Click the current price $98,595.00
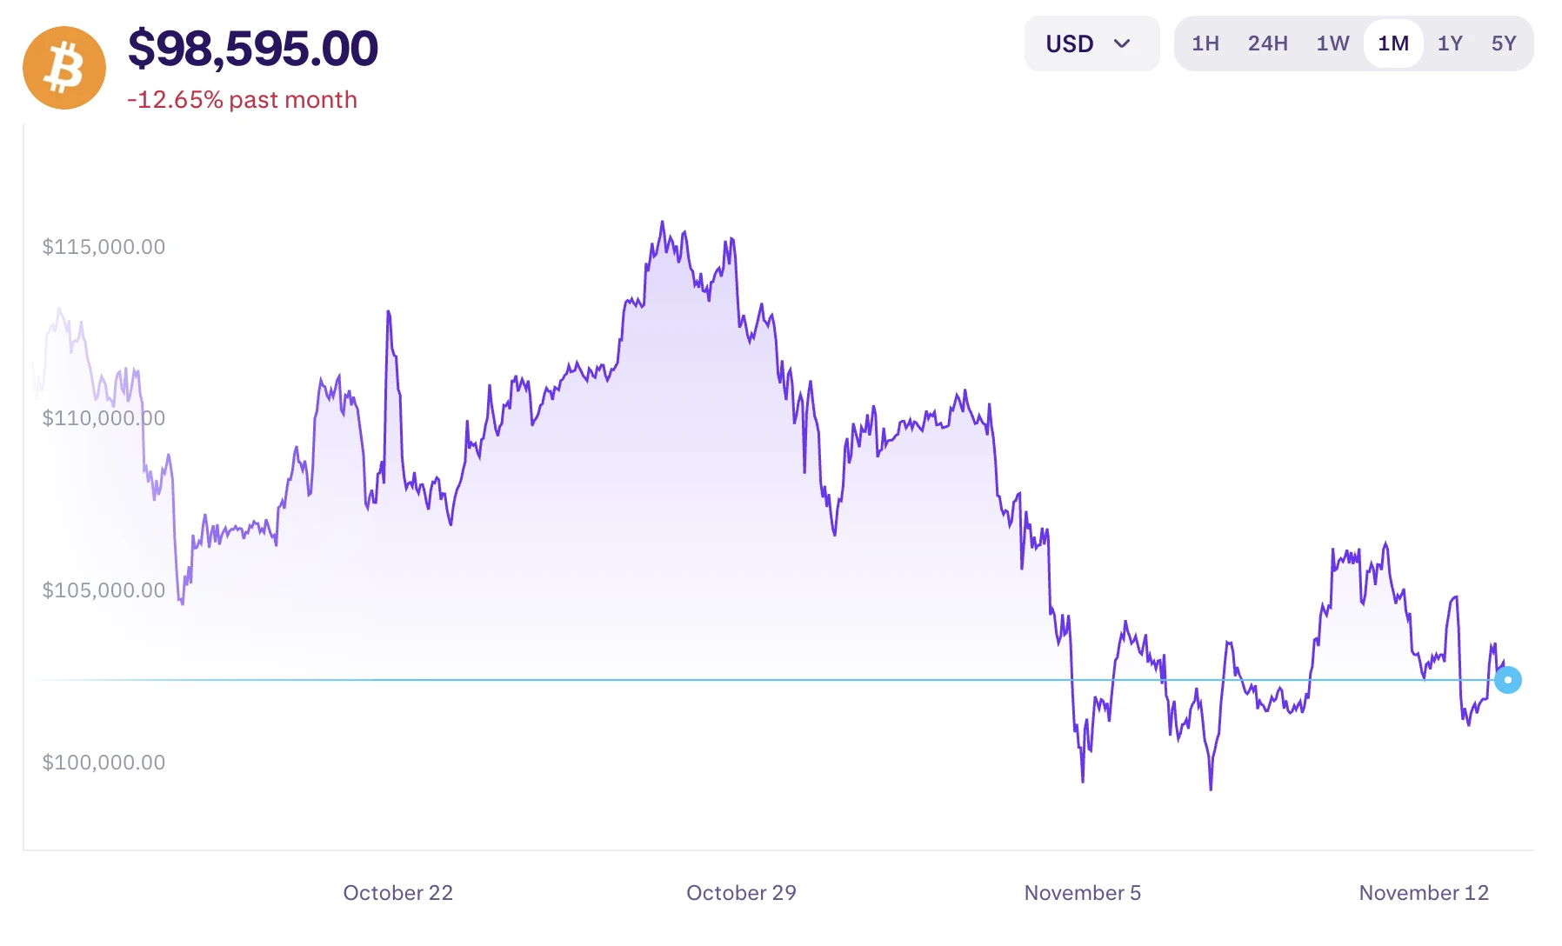The width and height of the screenshot is (1562, 946). pos(253,50)
